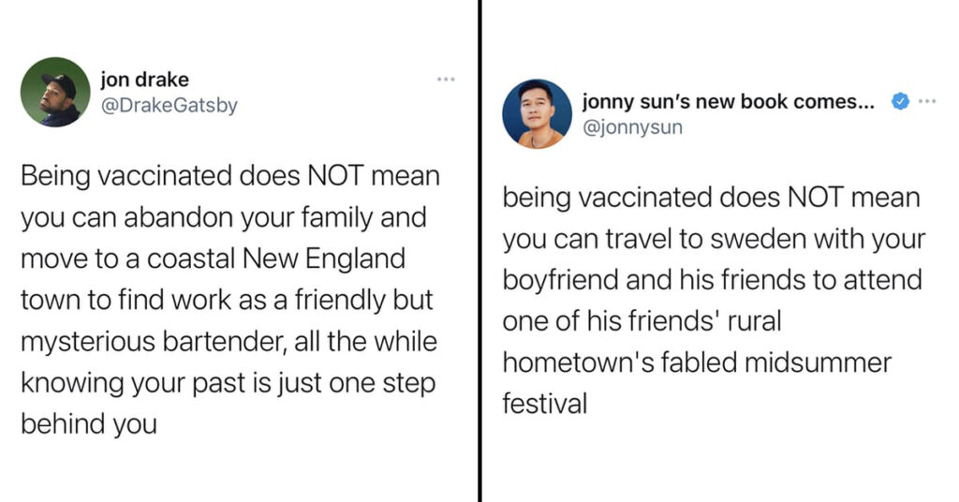Image resolution: width=959 pixels, height=502 pixels.
Task: Click 'hometown's fabled midsummer' line in right tweet
Action: 697,362
